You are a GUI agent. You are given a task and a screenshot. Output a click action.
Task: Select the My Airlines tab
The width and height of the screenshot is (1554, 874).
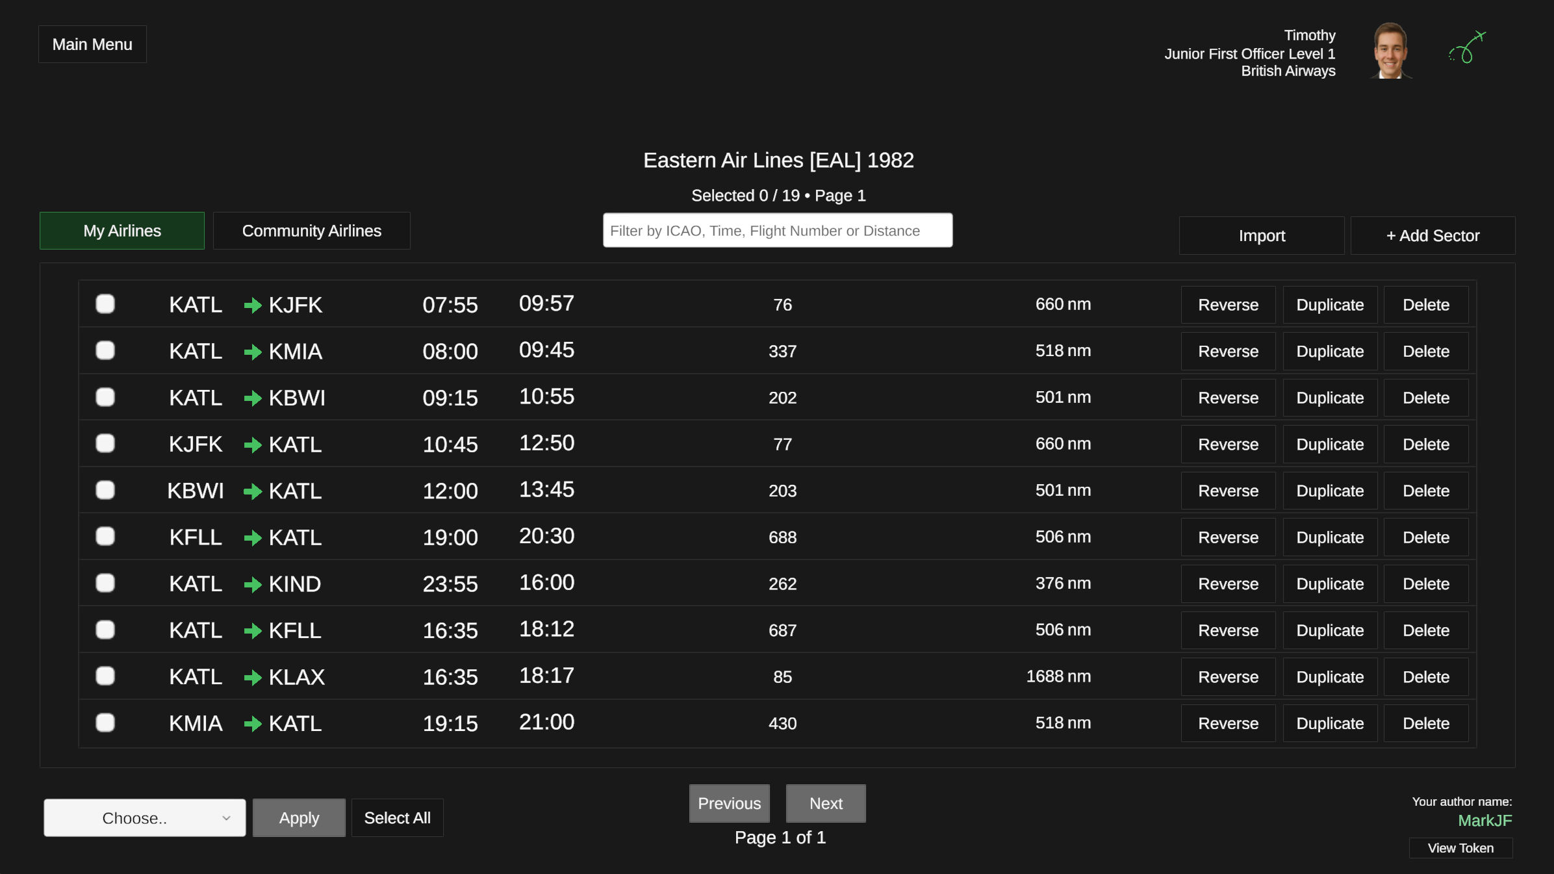pyautogui.click(x=122, y=231)
